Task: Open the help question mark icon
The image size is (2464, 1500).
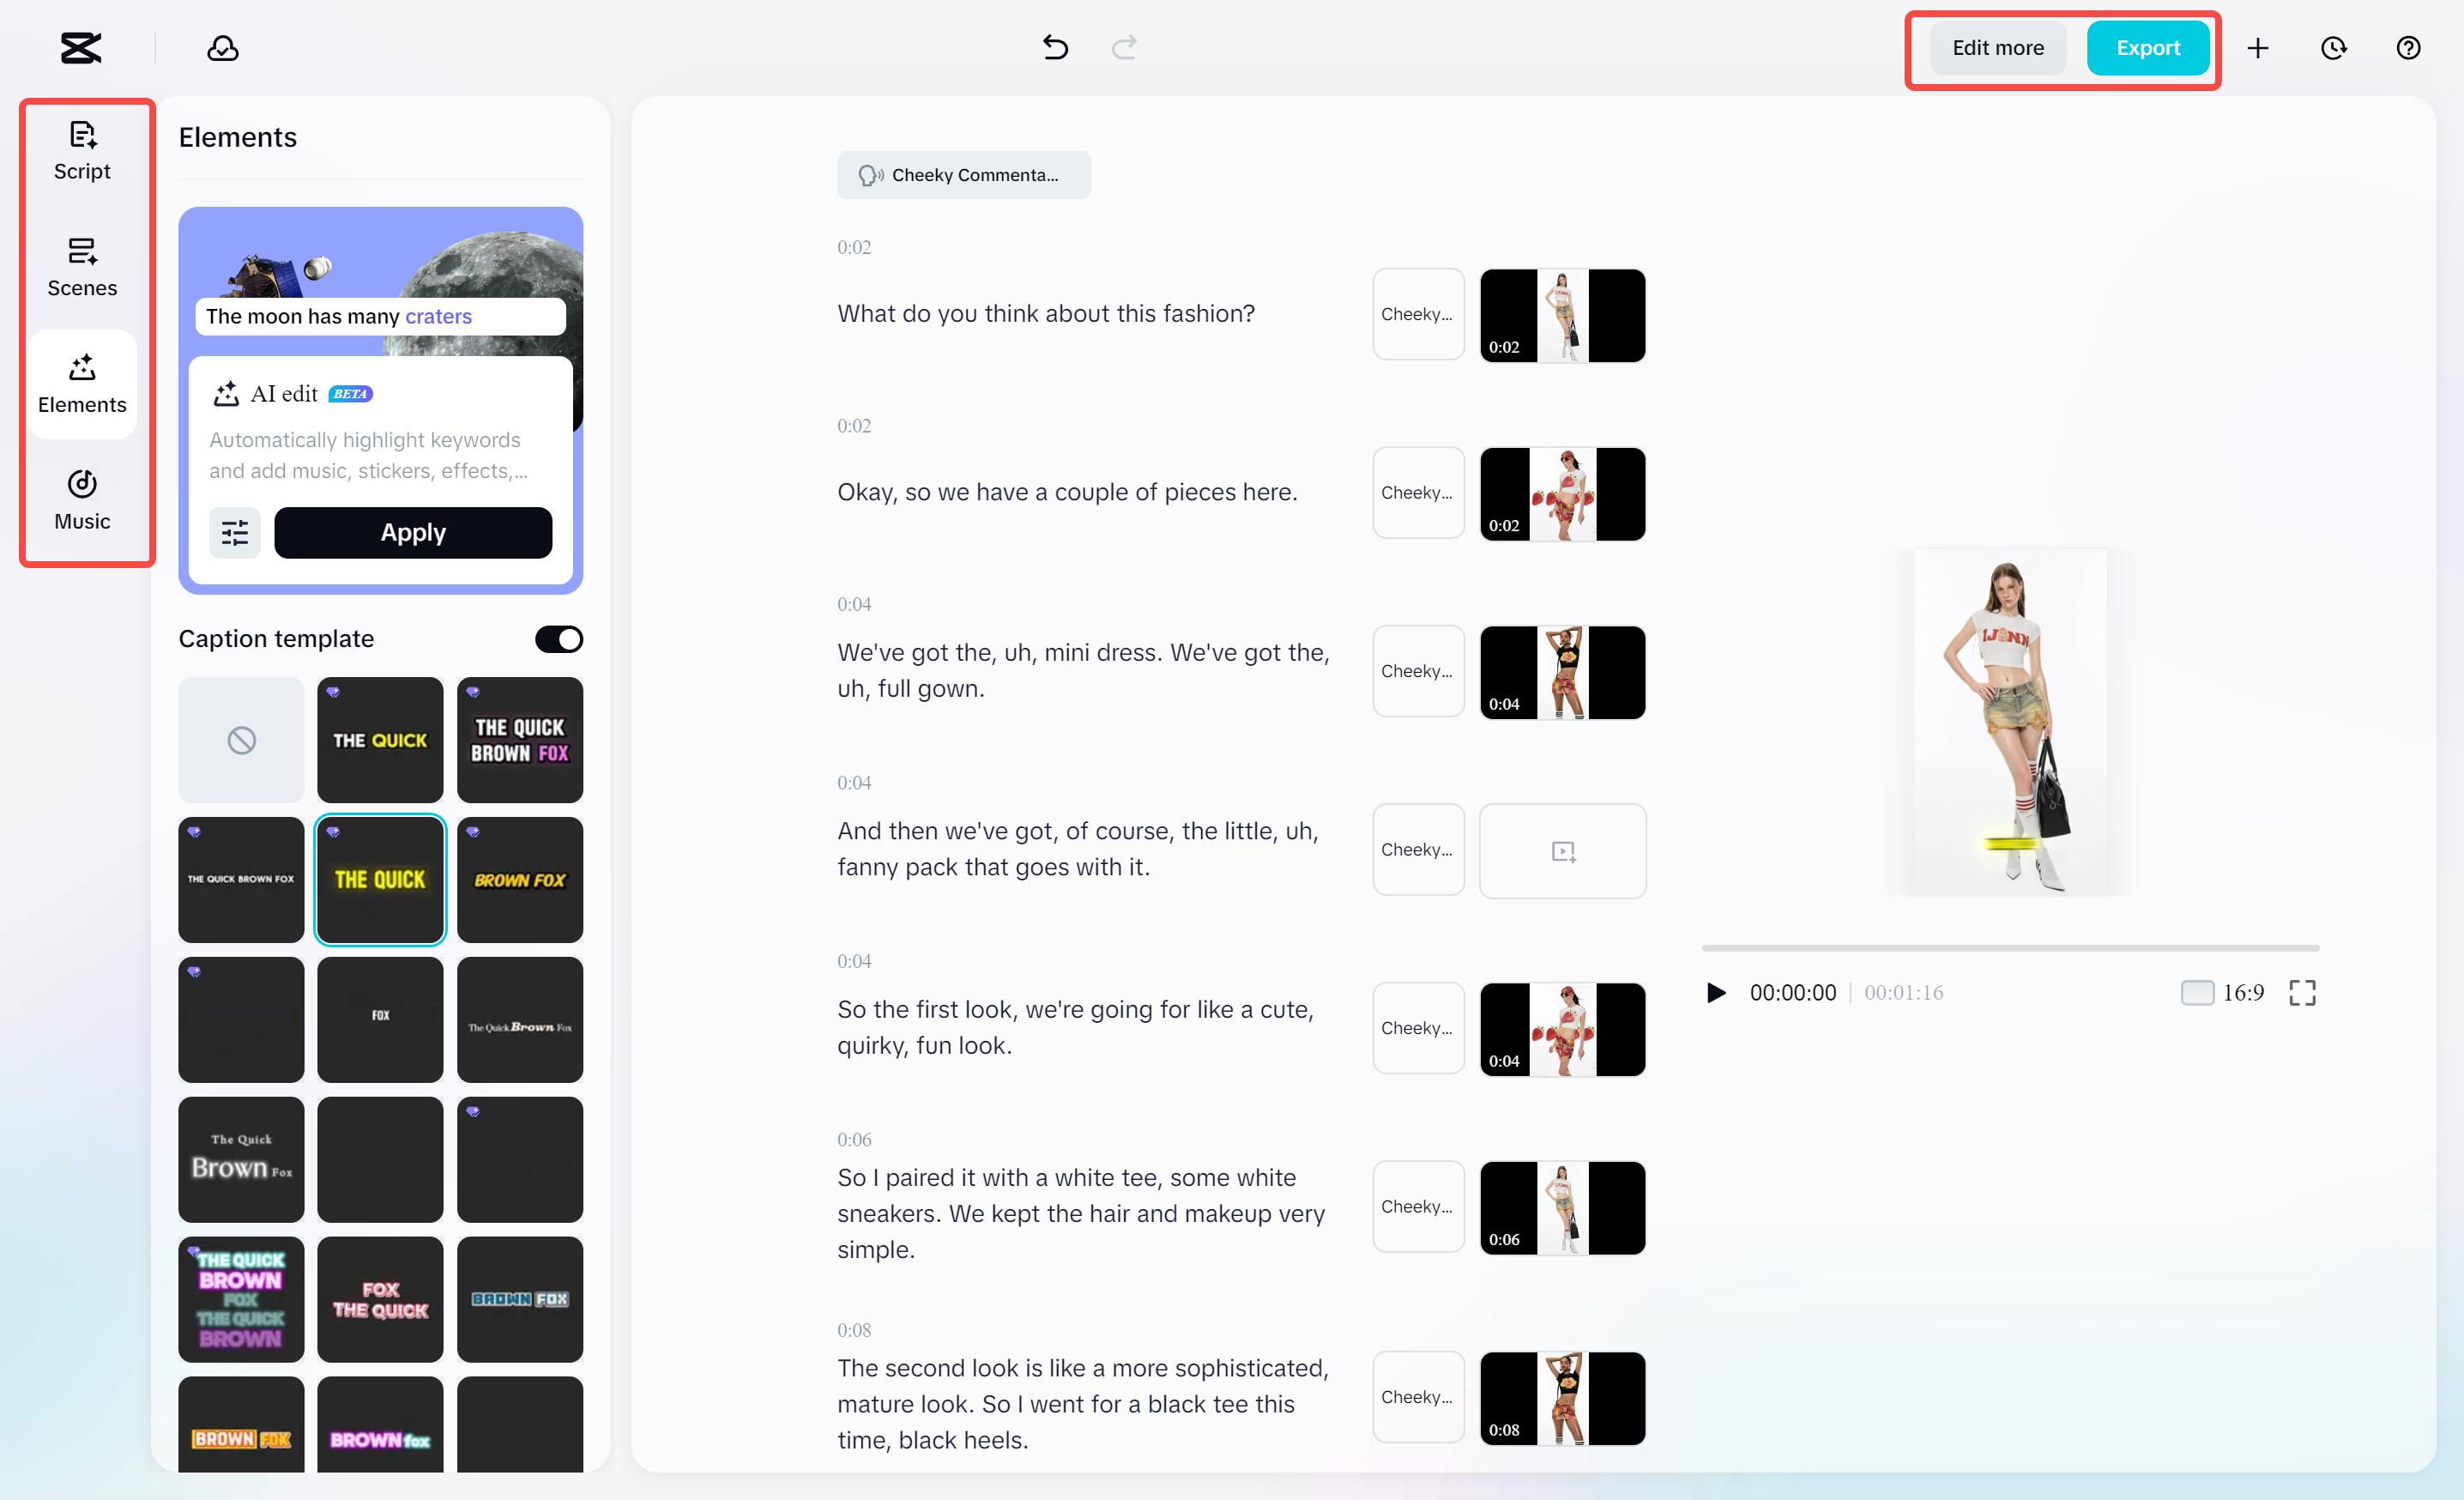Action: [x=2408, y=48]
